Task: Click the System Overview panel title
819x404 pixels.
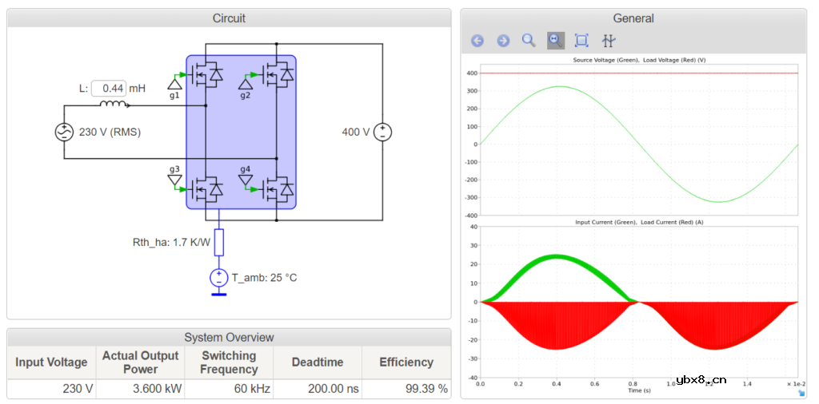Action: click(x=229, y=337)
